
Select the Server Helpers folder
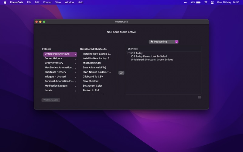(x=60, y=58)
